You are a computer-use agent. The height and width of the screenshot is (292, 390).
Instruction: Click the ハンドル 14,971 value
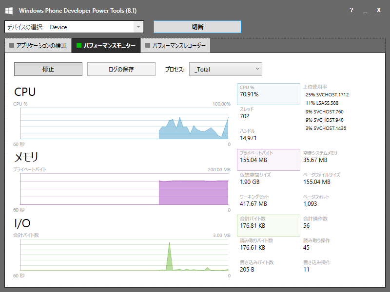[x=248, y=138]
